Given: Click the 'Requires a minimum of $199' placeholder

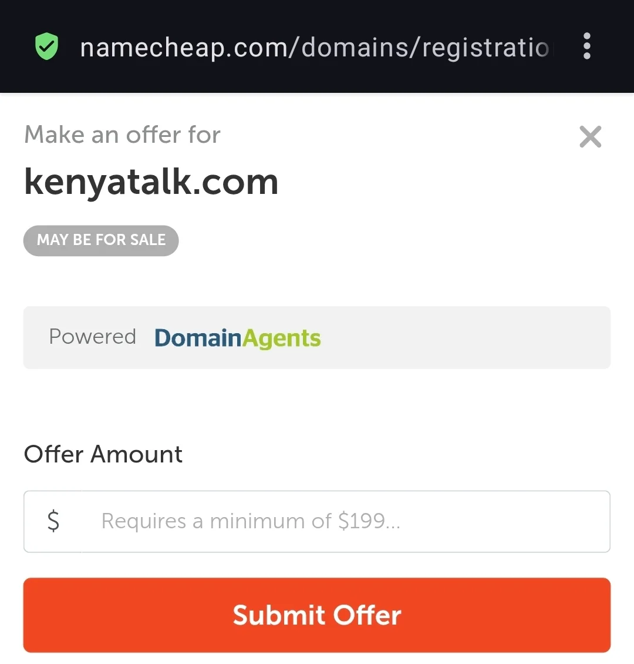Looking at the screenshot, I should [251, 521].
